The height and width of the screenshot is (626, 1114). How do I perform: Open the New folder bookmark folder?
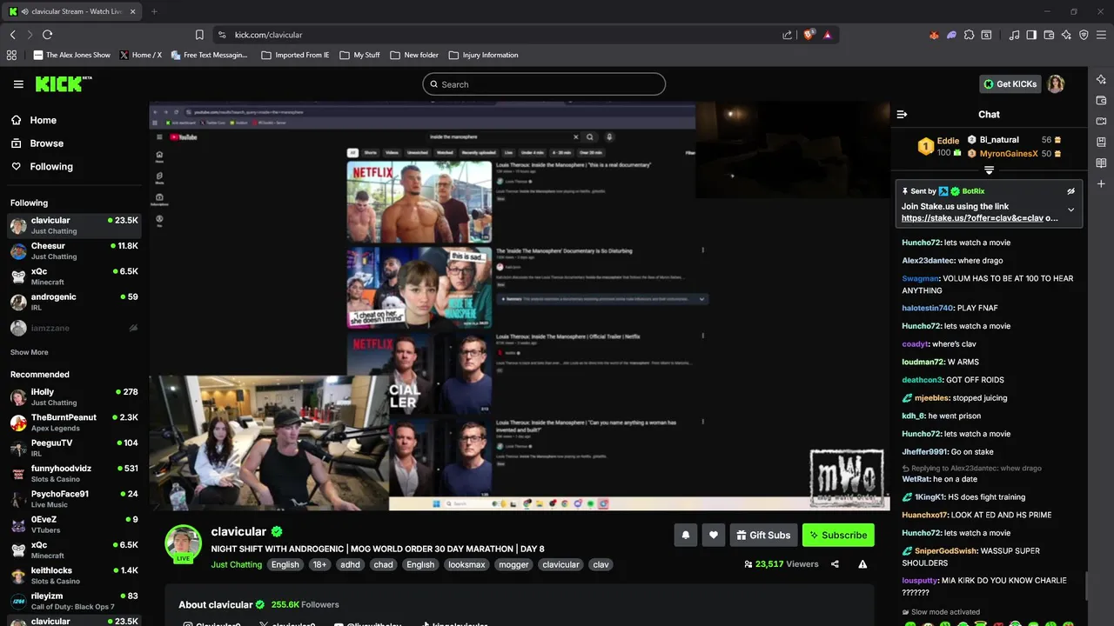[x=414, y=55]
